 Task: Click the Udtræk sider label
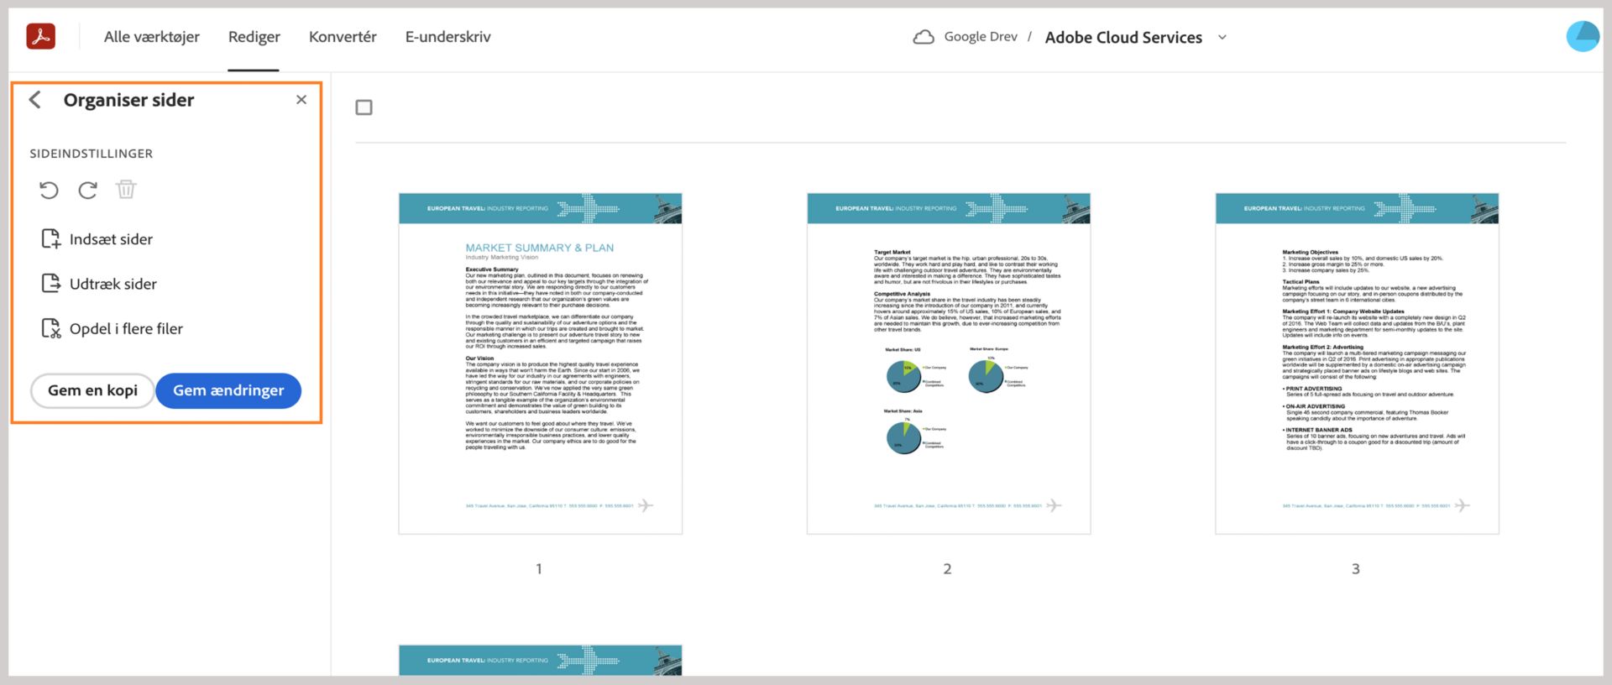[113, 284]
